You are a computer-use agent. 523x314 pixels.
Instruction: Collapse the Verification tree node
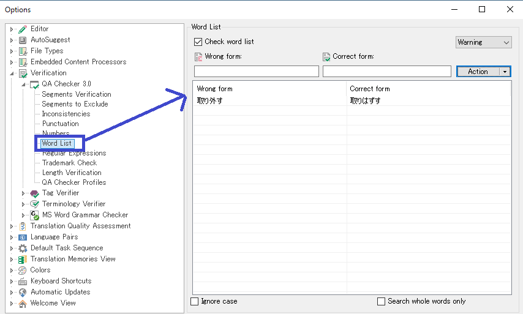point(12,73)
